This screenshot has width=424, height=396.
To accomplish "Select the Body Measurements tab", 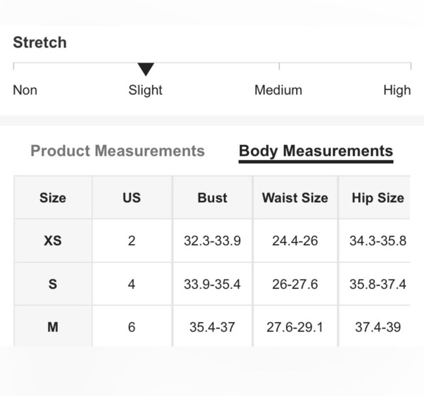I will 316,151.
